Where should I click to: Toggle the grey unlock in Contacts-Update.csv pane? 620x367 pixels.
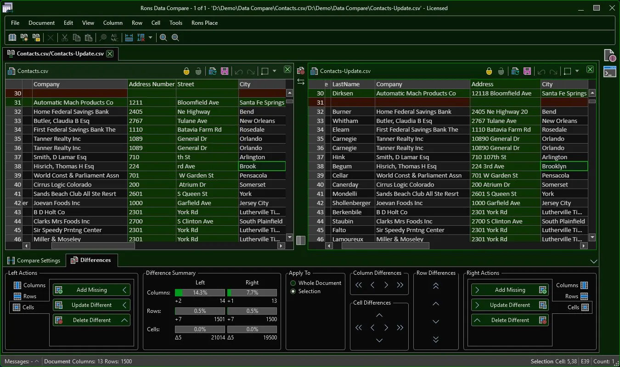point(501,71)
